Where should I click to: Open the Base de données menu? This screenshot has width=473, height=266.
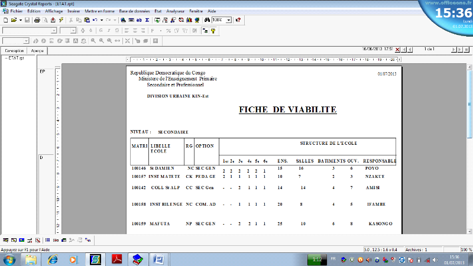click(x=134, y=11)
